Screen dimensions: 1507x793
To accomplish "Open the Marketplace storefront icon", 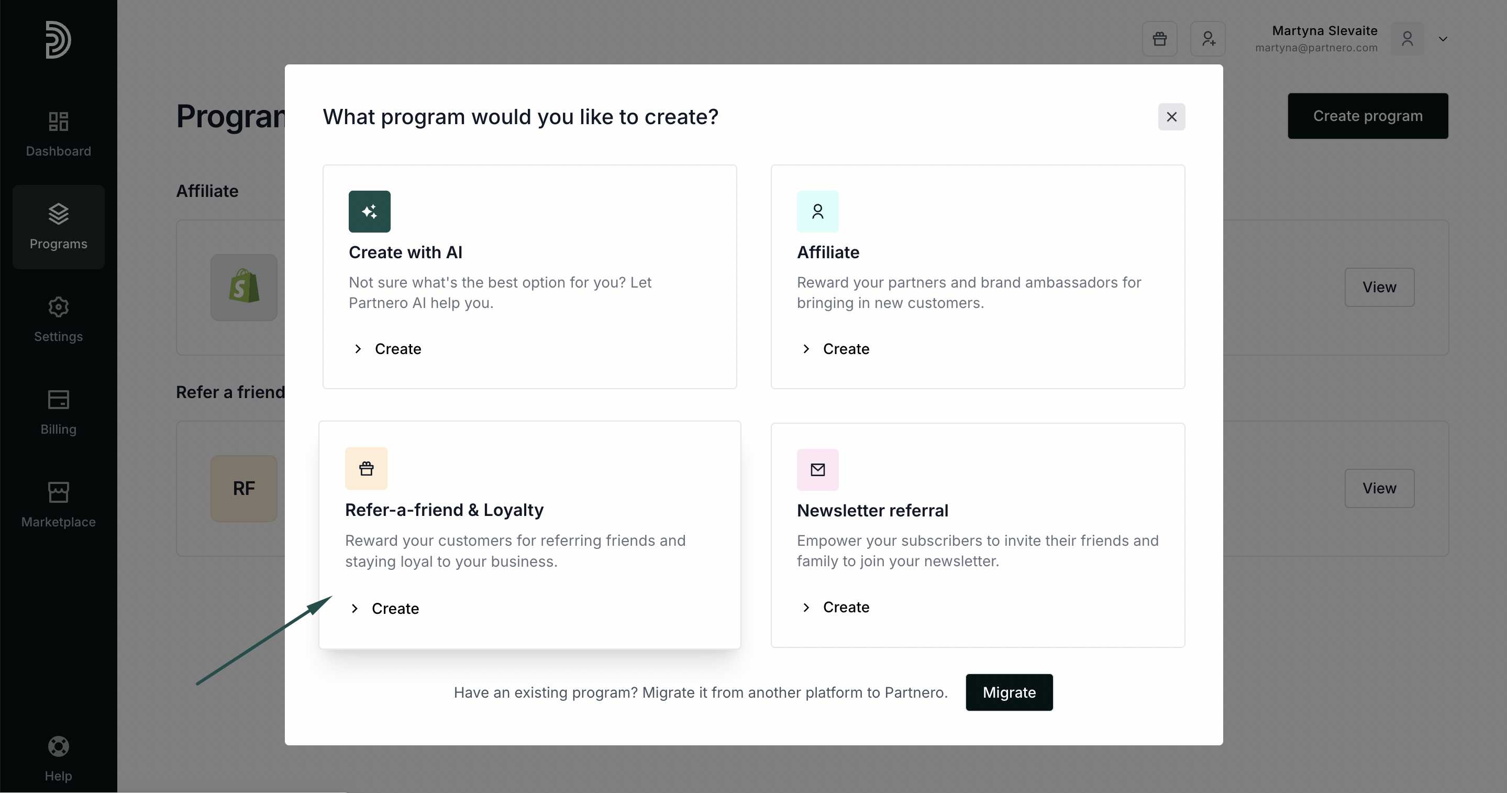I will click(59, 492).
